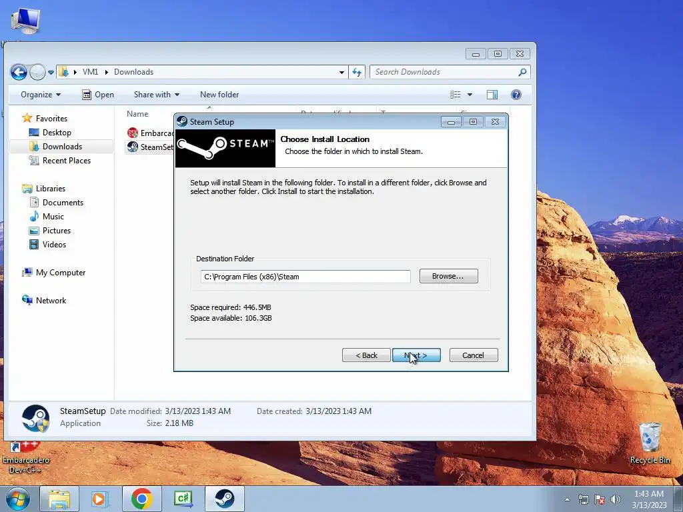Viewport: 683px width, 512px height.
Task: Click VM1 in the address bar
Action: coord(90,72)
